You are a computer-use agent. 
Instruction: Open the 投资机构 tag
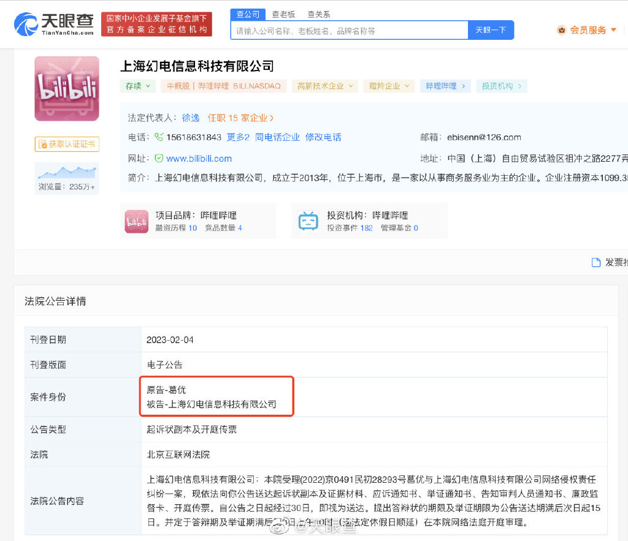502,86
